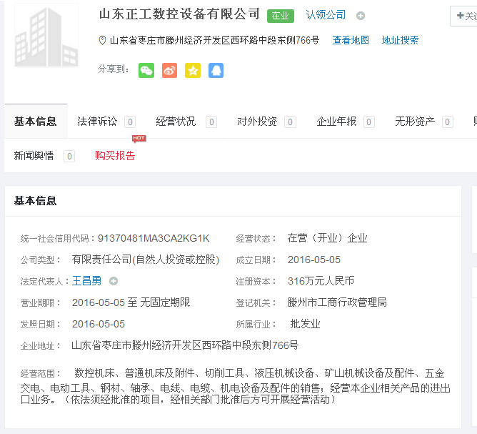Share to QQ via blue penguin icon
This screenshot has height=434, width=477.
(x=216, y=70)
